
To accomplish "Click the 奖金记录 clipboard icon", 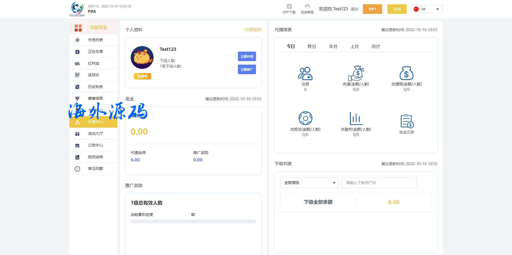I will coord(407,121).
